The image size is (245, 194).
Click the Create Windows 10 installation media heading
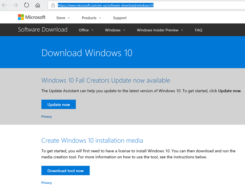pyautogui.click(x=92, y=140)
